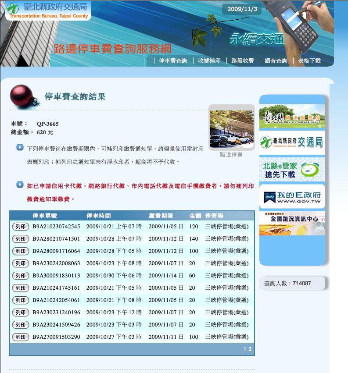Click the 停車單號 column header
This screenshot has height=373, width=348.
(45, 216)
